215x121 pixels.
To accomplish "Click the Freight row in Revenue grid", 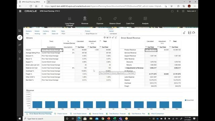I will click(127, 86).
